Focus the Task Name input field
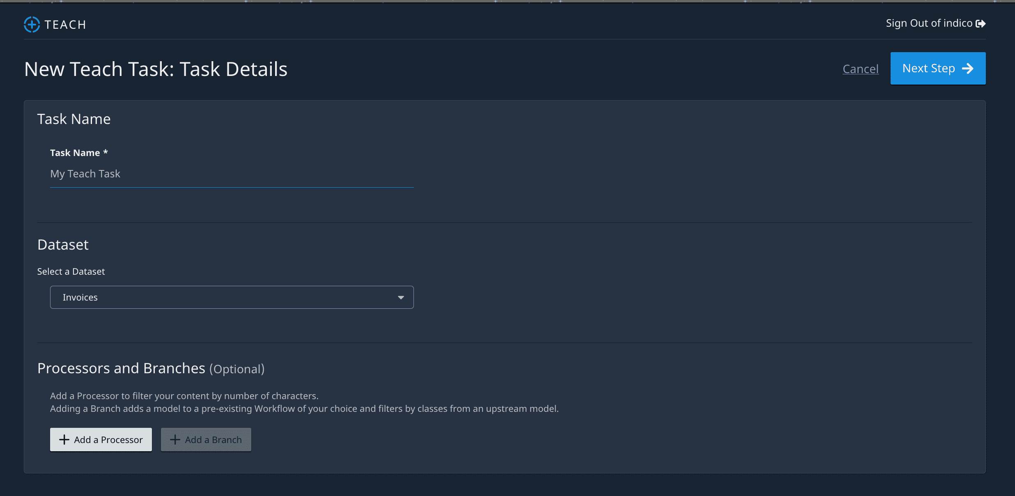Screen dimensions: 1015x496 (x=232, y=174)
